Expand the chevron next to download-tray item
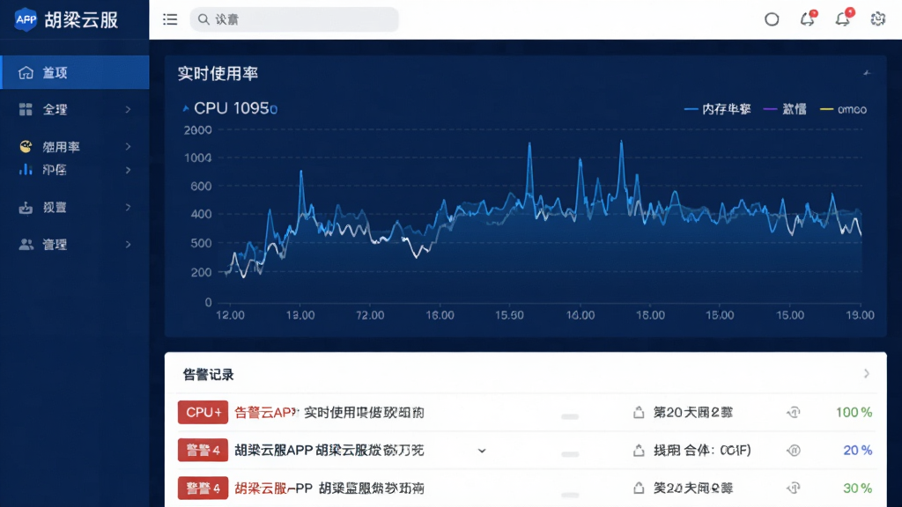The width and height of the screenshot is (902, 507). pyautogui.click(x=129, y=208)
